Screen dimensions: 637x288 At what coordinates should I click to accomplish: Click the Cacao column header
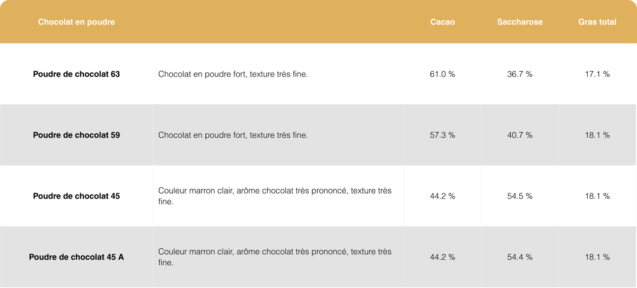point(442,22)
